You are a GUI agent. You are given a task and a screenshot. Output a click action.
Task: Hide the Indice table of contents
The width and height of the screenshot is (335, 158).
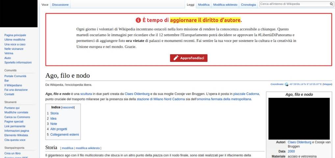68,107
